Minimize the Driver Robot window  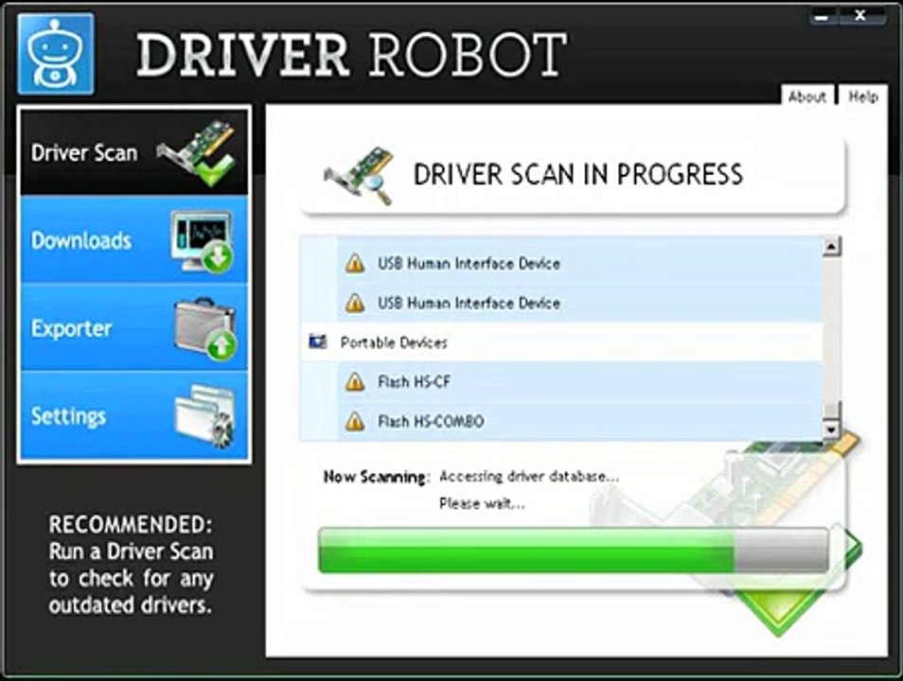823,17
